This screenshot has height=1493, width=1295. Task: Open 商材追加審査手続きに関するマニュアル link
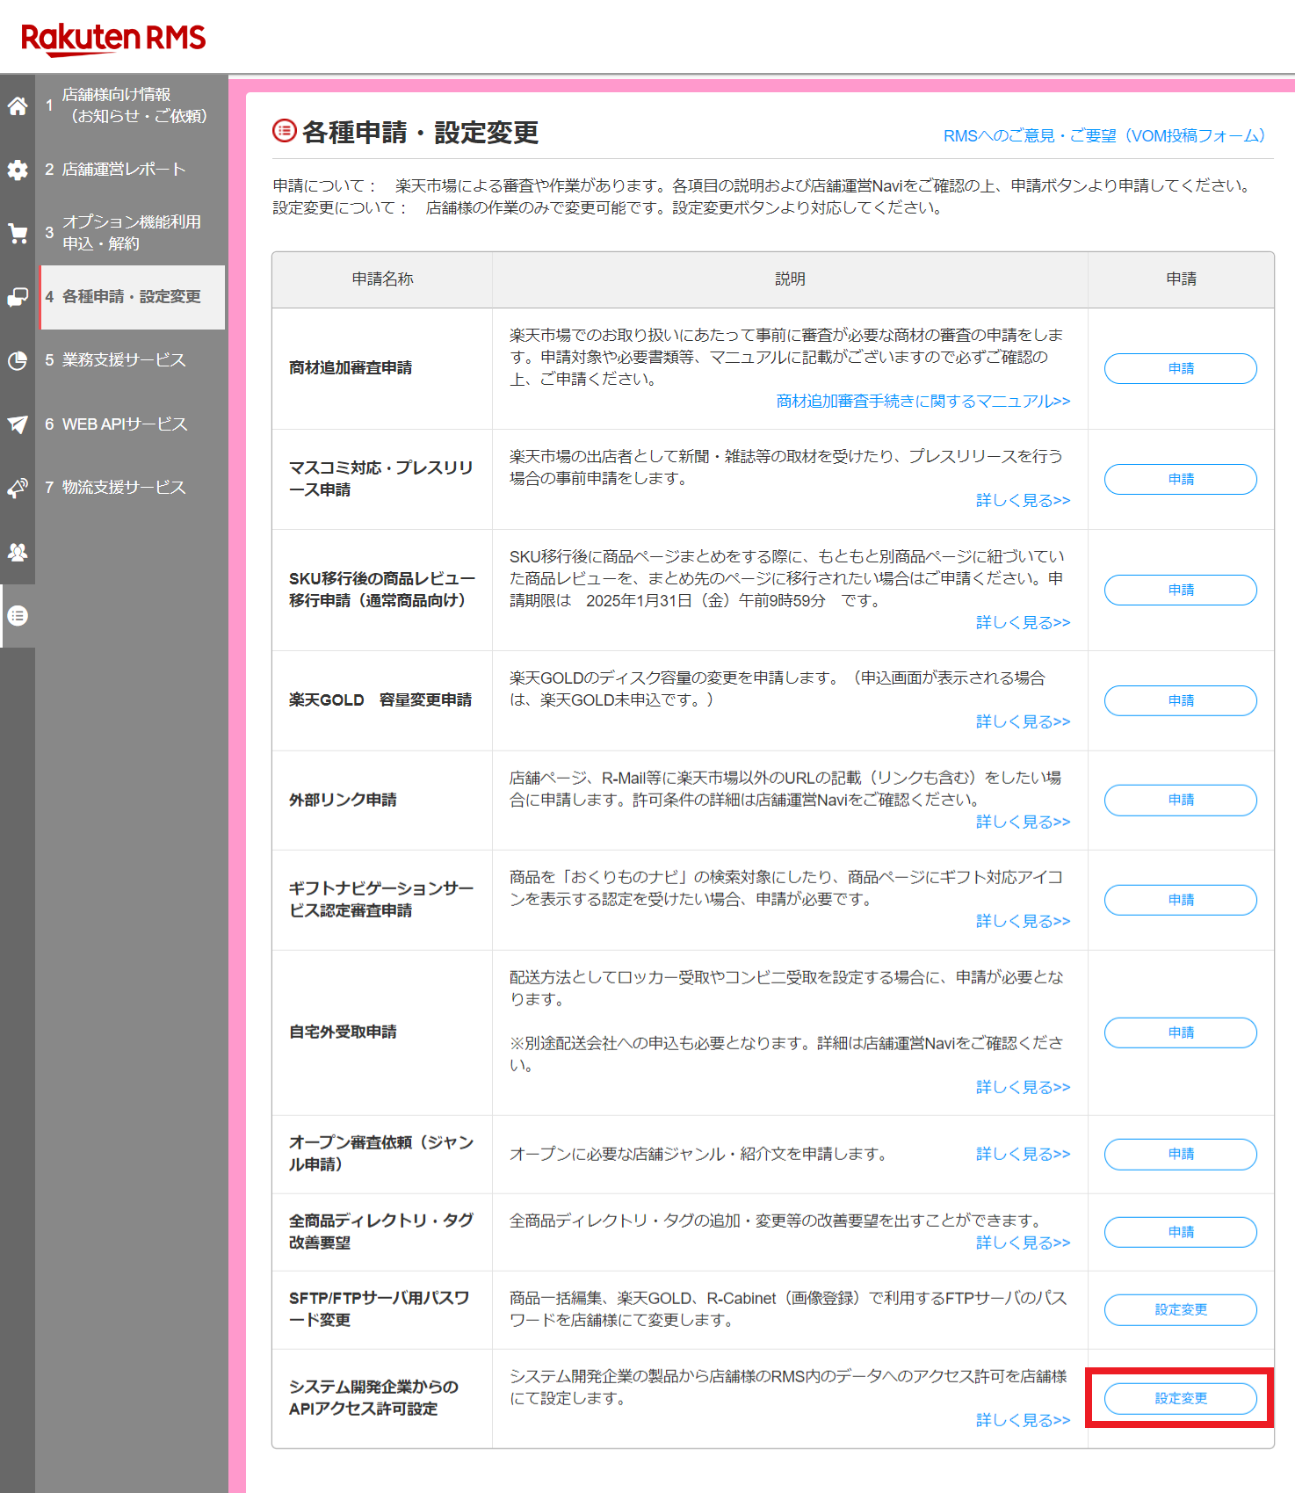(923, 401)
